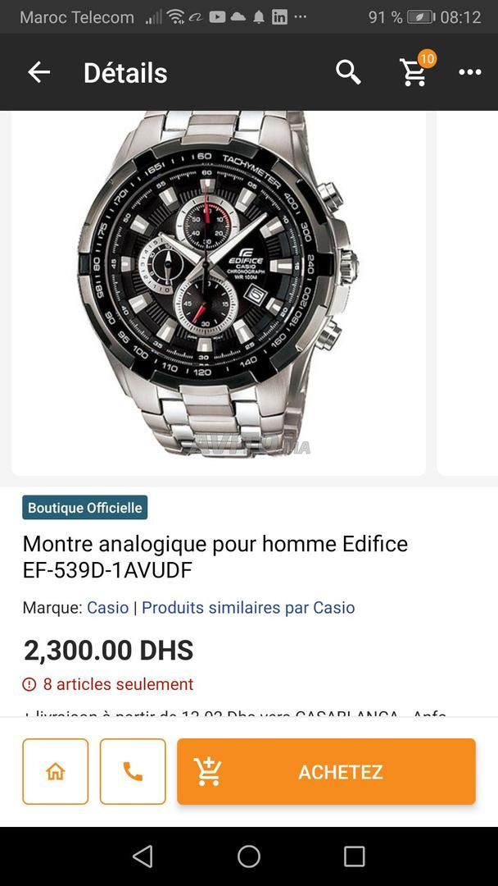Tap the Android recent apps square

(354, 856)
